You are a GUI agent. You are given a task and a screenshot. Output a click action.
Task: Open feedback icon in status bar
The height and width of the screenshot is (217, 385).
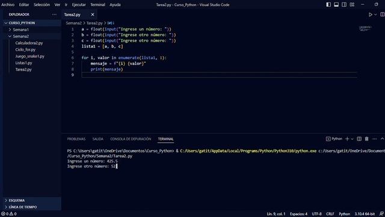coord(381,214)
